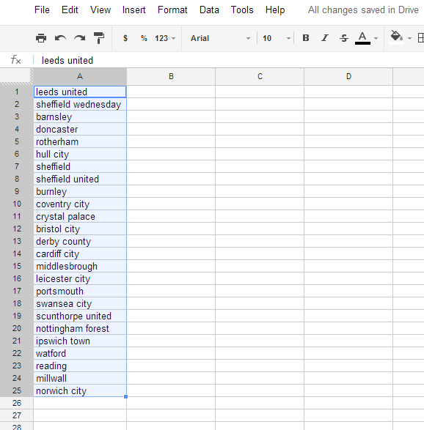Screen dimensions: 424x430
Task: Open the Data menu
Action: 209,10
